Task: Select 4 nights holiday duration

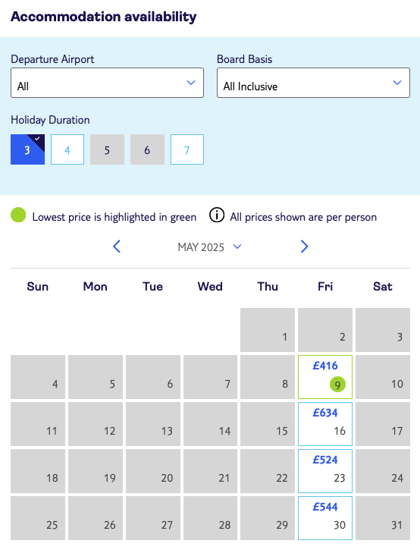Action: tap(67, 149)
